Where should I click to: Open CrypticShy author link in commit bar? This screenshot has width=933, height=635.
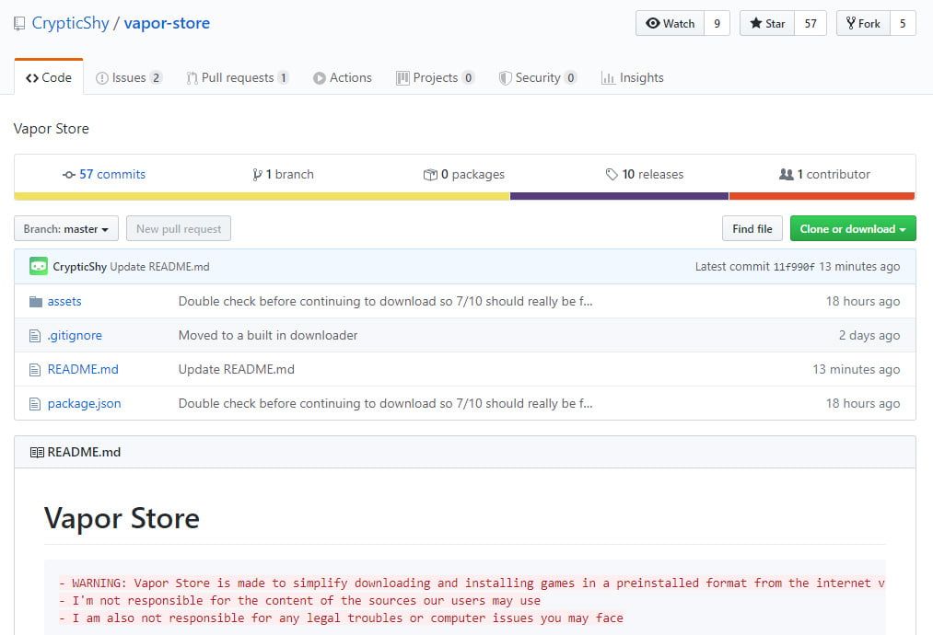[x=80, y=266]
